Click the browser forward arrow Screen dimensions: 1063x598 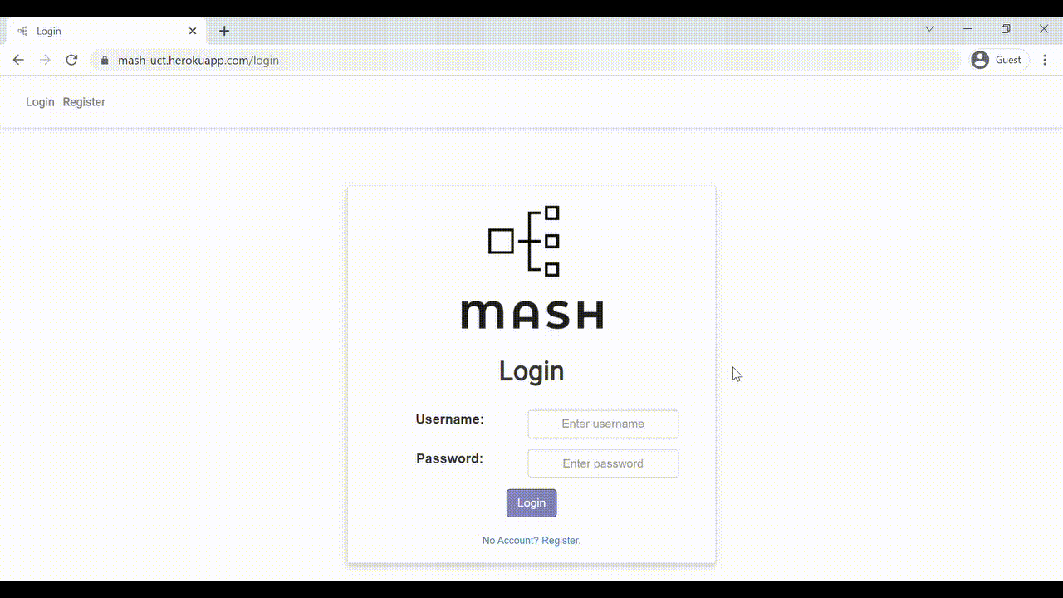45,60
